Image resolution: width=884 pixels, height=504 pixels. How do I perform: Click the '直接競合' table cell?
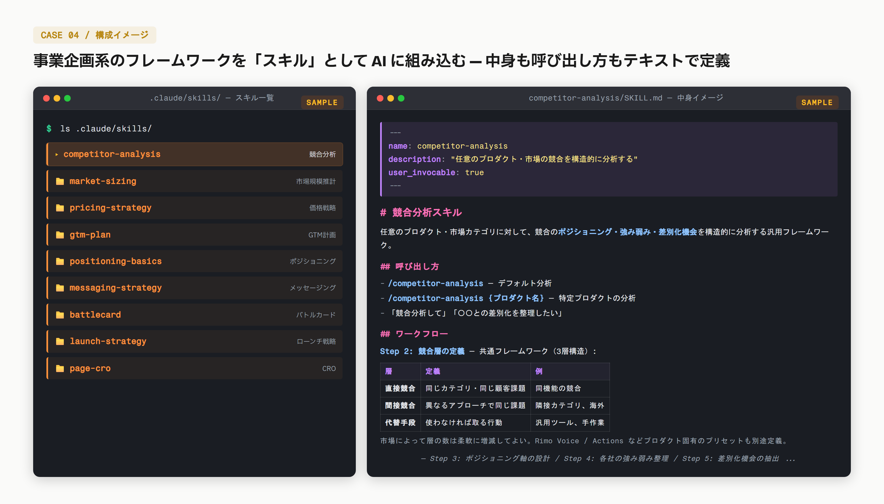coord(400,389)
